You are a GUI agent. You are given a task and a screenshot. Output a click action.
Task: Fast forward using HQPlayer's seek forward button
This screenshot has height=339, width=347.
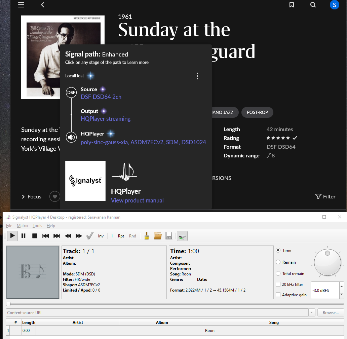click(x=79, y=236)
